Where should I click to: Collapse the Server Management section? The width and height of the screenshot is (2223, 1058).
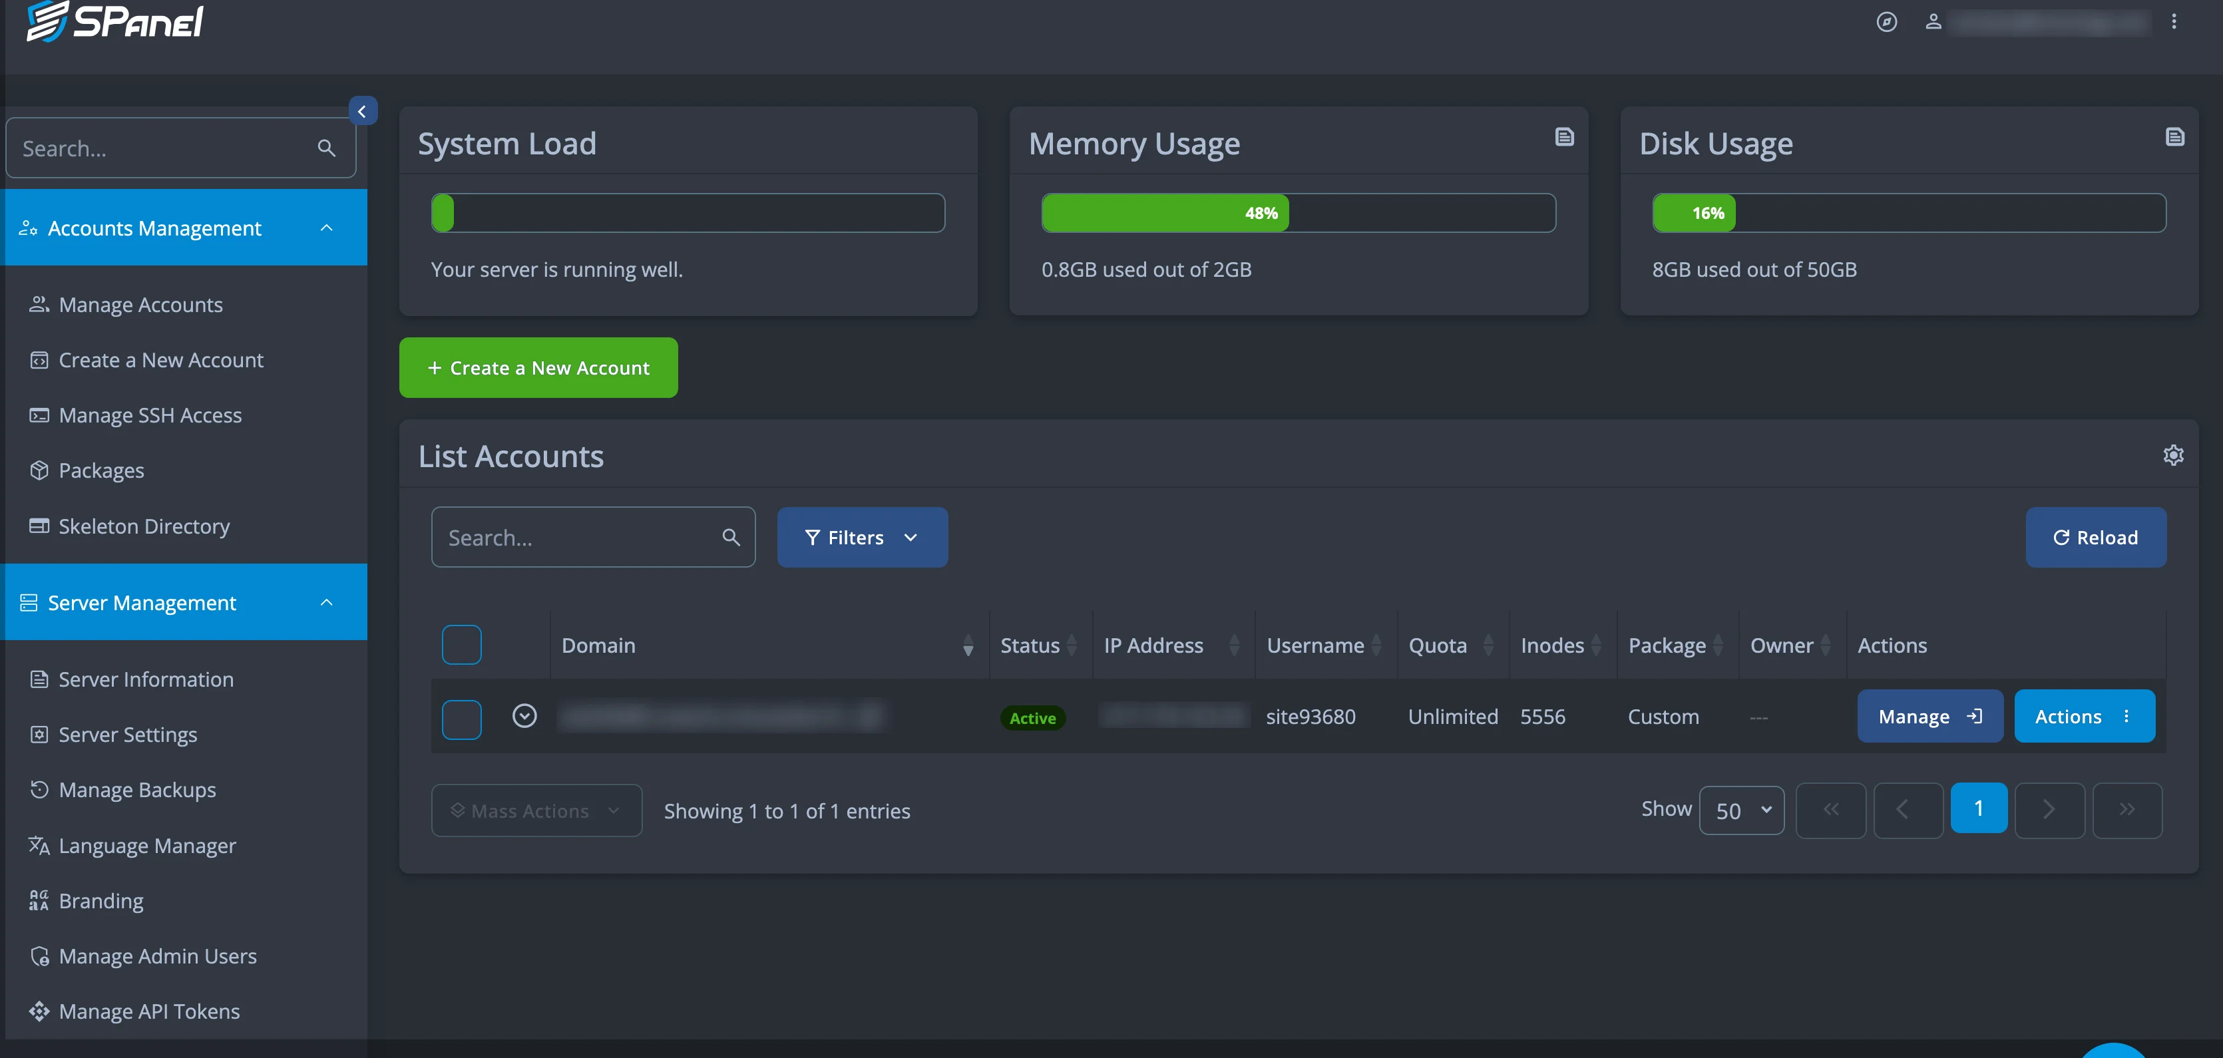[x=326, y=602]
